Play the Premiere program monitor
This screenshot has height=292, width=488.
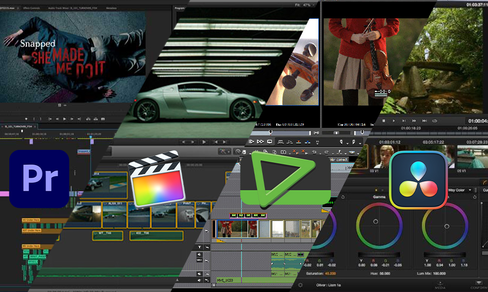(x=64, y=119)
